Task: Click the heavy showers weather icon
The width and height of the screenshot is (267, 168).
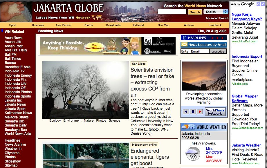Action: coord(193,153)
